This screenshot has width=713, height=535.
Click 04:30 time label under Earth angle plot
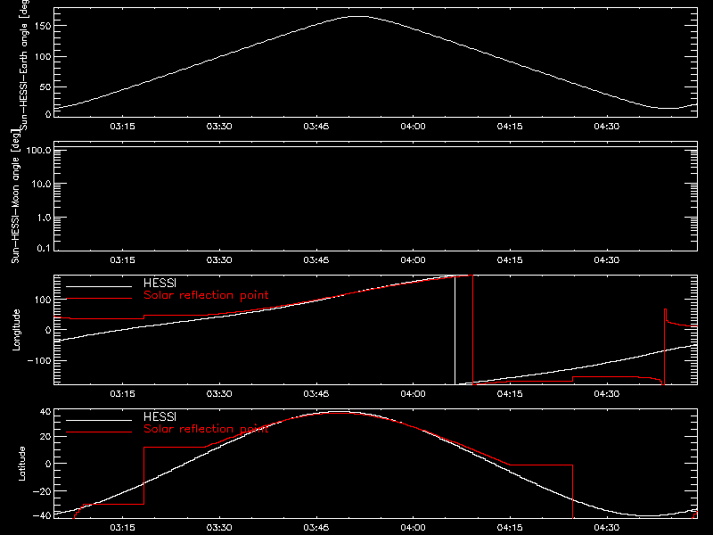point(607,127)
